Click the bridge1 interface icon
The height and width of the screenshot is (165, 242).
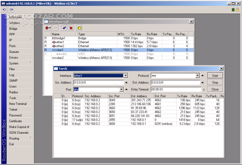pos(54,38)
